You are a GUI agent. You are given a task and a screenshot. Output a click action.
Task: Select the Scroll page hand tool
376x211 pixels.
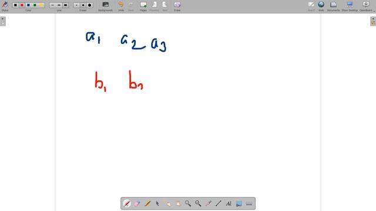177,203
